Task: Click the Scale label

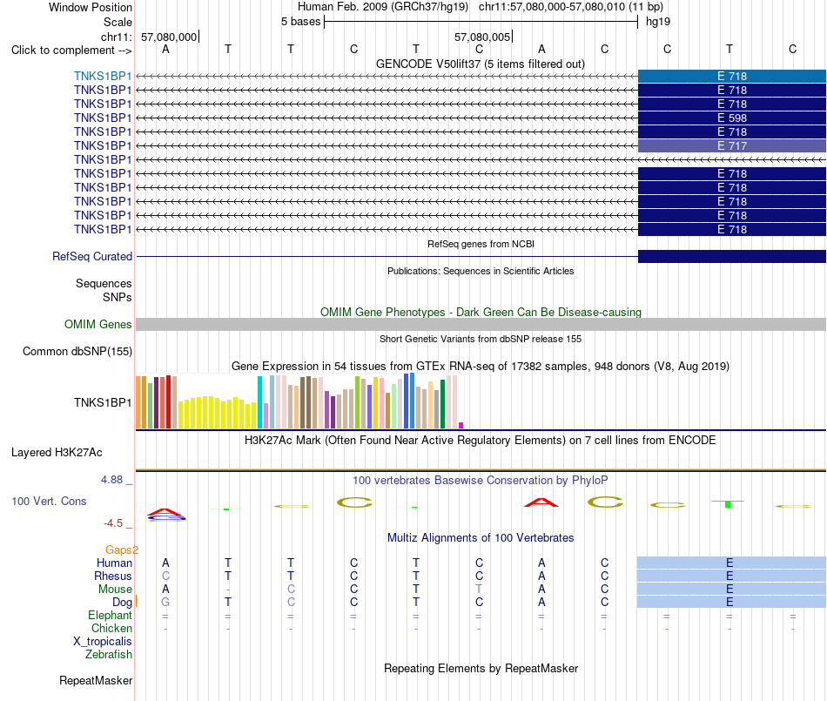Action: click(x=118, y=22)
